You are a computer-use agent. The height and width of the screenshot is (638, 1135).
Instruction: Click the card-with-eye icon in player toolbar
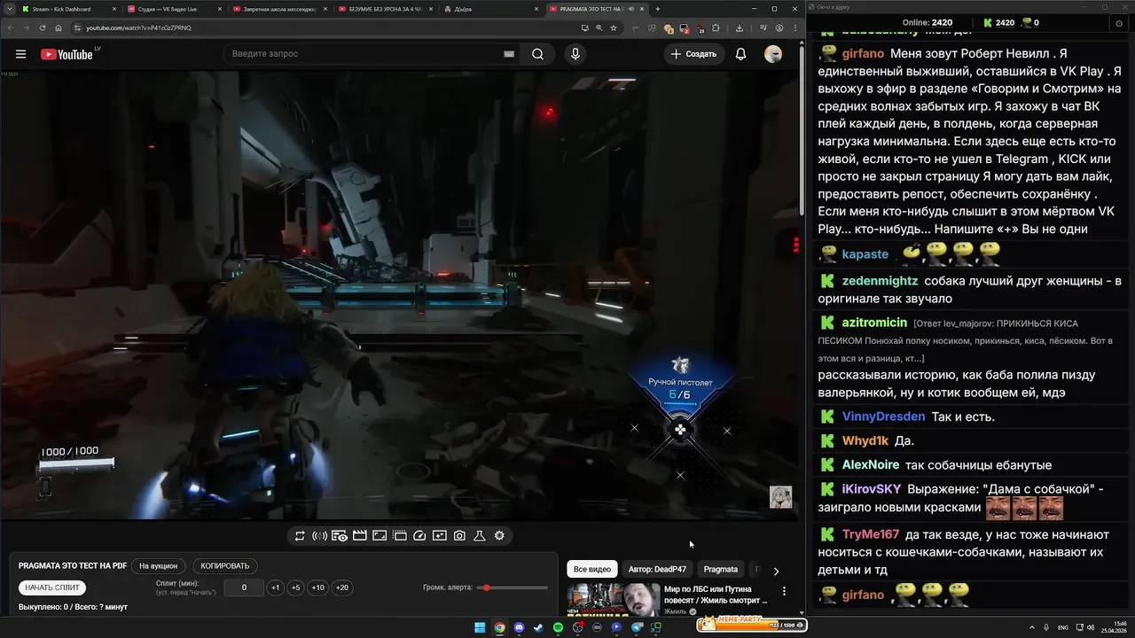tap(340, 535)
